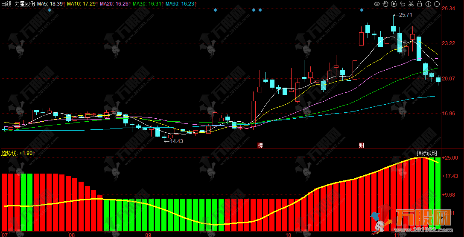The height and width of the screenshot is (237, 464).
Task: Click the 日线 daily period label
Action: [6, 3]
